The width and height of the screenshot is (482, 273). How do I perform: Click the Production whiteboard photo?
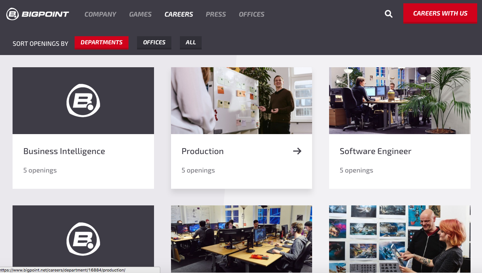click(241, 100)
